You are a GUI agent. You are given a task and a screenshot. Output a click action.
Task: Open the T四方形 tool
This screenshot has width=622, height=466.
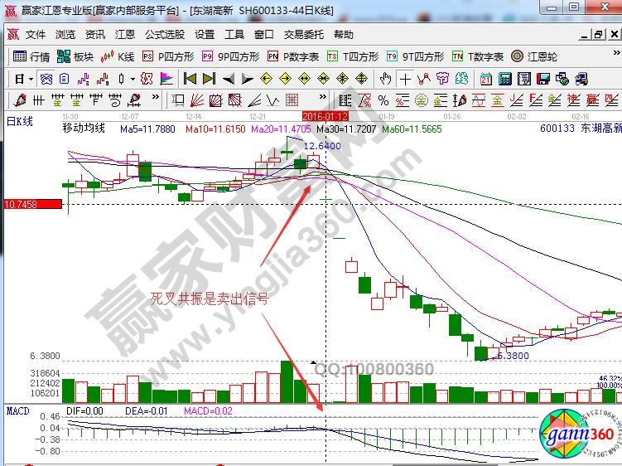pos(353,57)
